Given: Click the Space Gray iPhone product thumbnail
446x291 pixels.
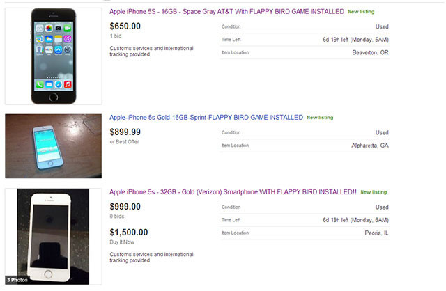Looking at the screenshot, I should [54, 57].
